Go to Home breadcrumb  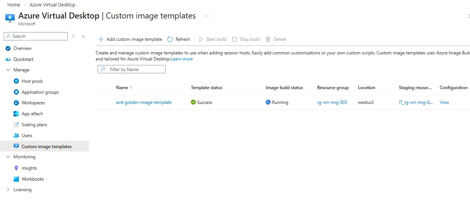tap(14, 5)
